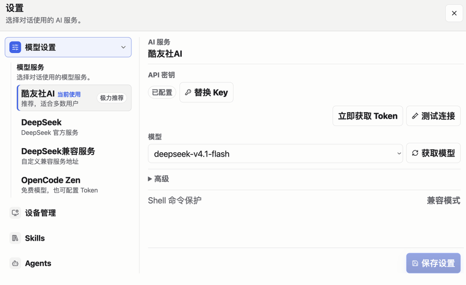
Task: Close the 设置 dialog
Action: [x=454, y=13]
